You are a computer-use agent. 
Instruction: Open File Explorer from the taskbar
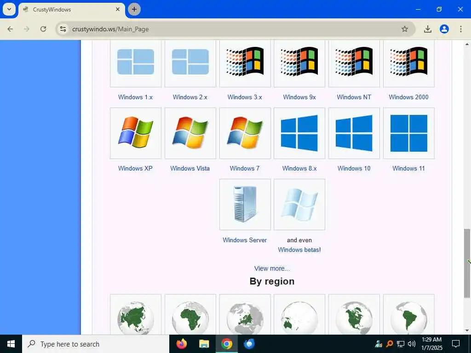[x=204, y=344]
